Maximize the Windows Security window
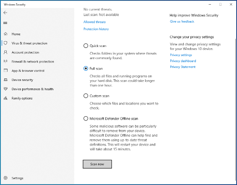237x185 pixels. tap(220, 4)
